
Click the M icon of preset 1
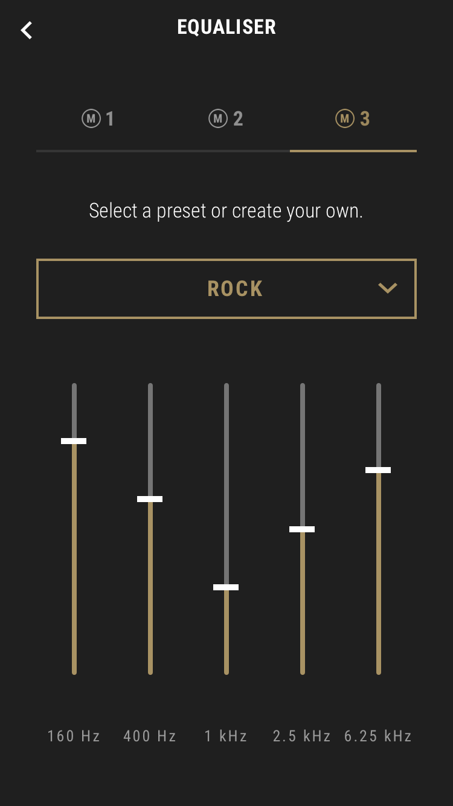(90, 118)
